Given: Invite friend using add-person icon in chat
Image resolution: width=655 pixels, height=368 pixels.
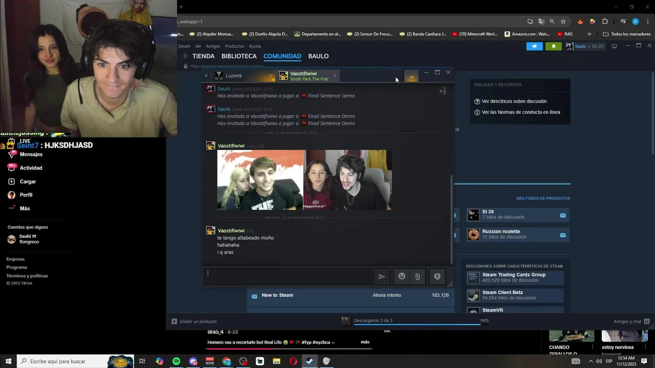Looking at the screenshot, I should 443,91.
